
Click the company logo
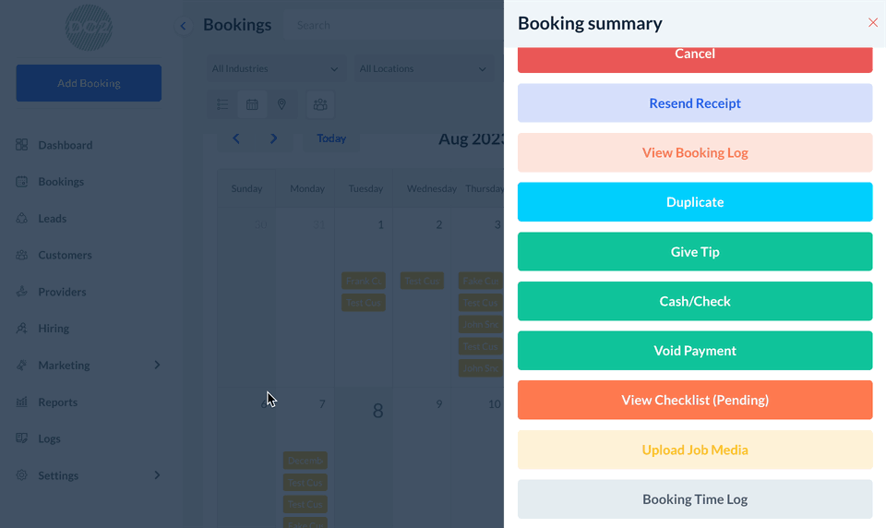coord(89,27)
